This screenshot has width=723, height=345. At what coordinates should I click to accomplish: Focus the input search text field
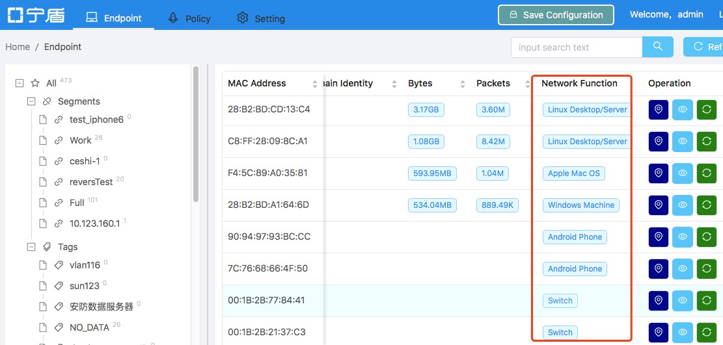click(x=577, y=47)
